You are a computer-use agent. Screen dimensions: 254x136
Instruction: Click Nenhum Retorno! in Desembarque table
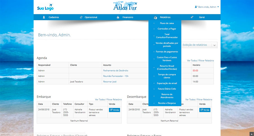tap(169, 121)
